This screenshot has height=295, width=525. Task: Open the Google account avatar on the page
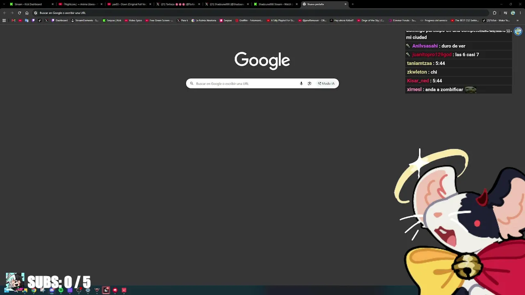(518, 32)
